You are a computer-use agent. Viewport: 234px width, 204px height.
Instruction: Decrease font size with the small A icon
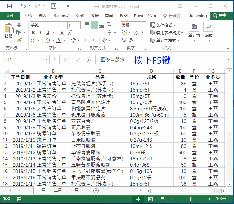coord(70,33)
